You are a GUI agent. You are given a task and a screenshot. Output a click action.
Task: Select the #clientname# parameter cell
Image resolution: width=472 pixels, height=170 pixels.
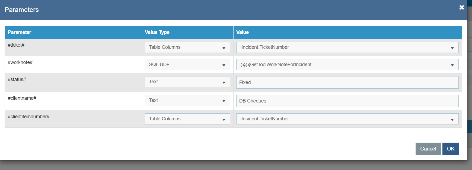pyautogui.click(x=22, y=98)
